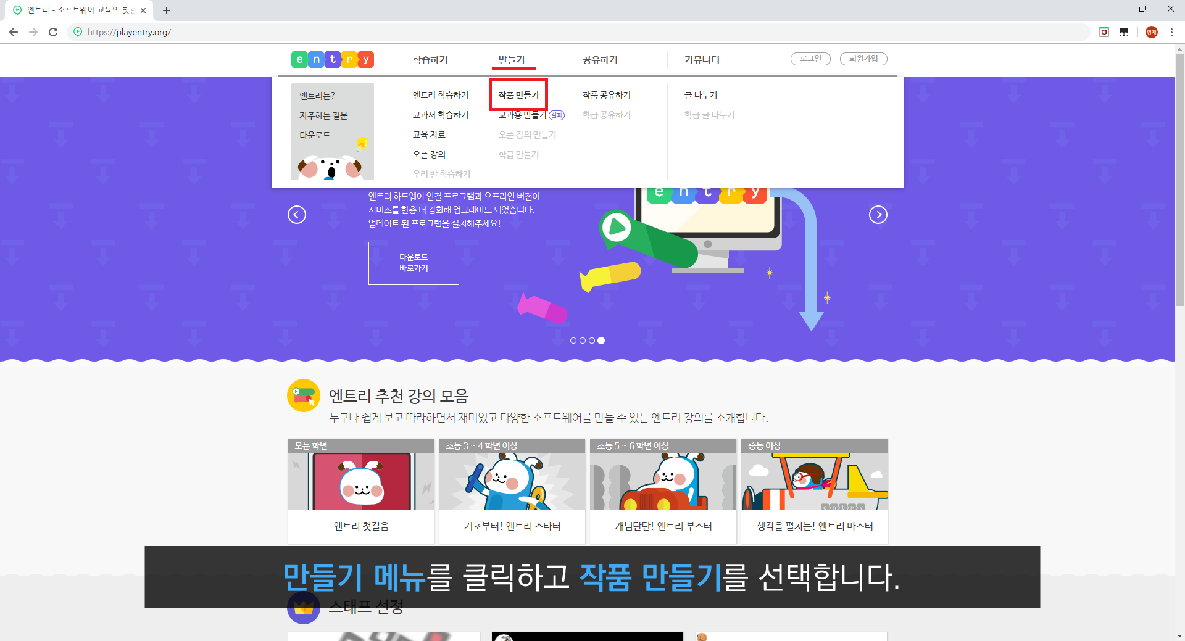This screenshot has height=641, width=1185.
Task: Click the entry logo in the header
Action: tap(333, 59)
